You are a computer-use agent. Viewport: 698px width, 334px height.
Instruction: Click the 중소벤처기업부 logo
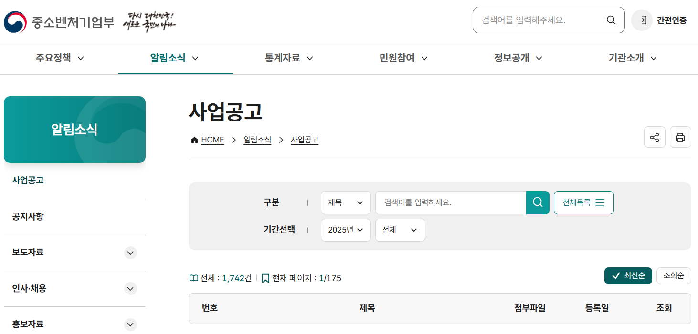60,21
